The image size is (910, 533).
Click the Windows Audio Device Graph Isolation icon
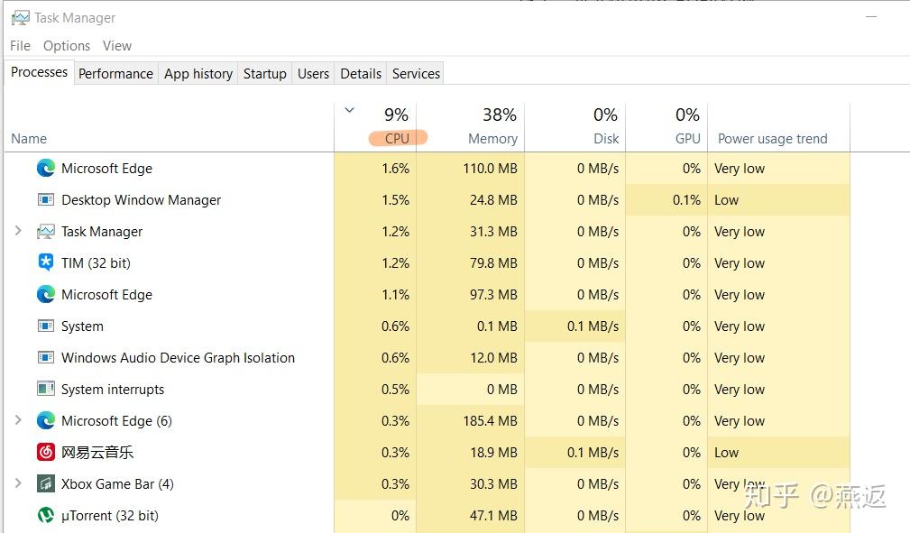(46, 357)
